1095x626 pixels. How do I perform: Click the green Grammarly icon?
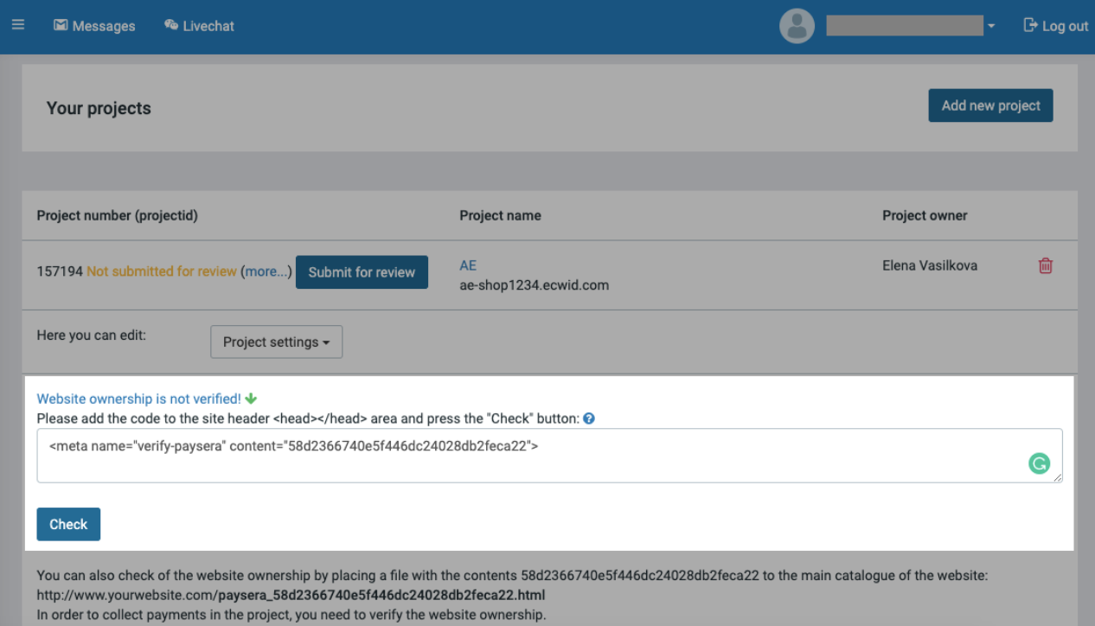tap(1039, 464)
